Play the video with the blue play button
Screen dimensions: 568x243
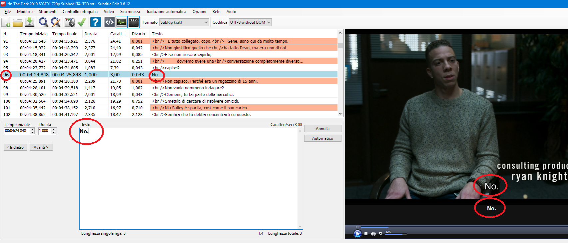(x=357, y=234)
